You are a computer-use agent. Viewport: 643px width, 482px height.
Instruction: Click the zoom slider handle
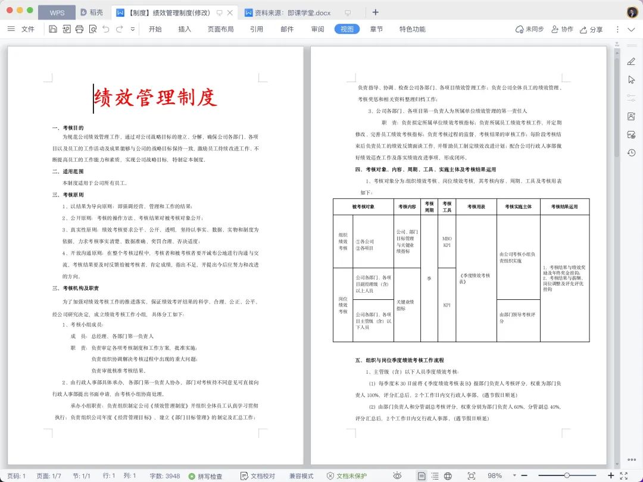pyautogui.click(x=567, y=475)
